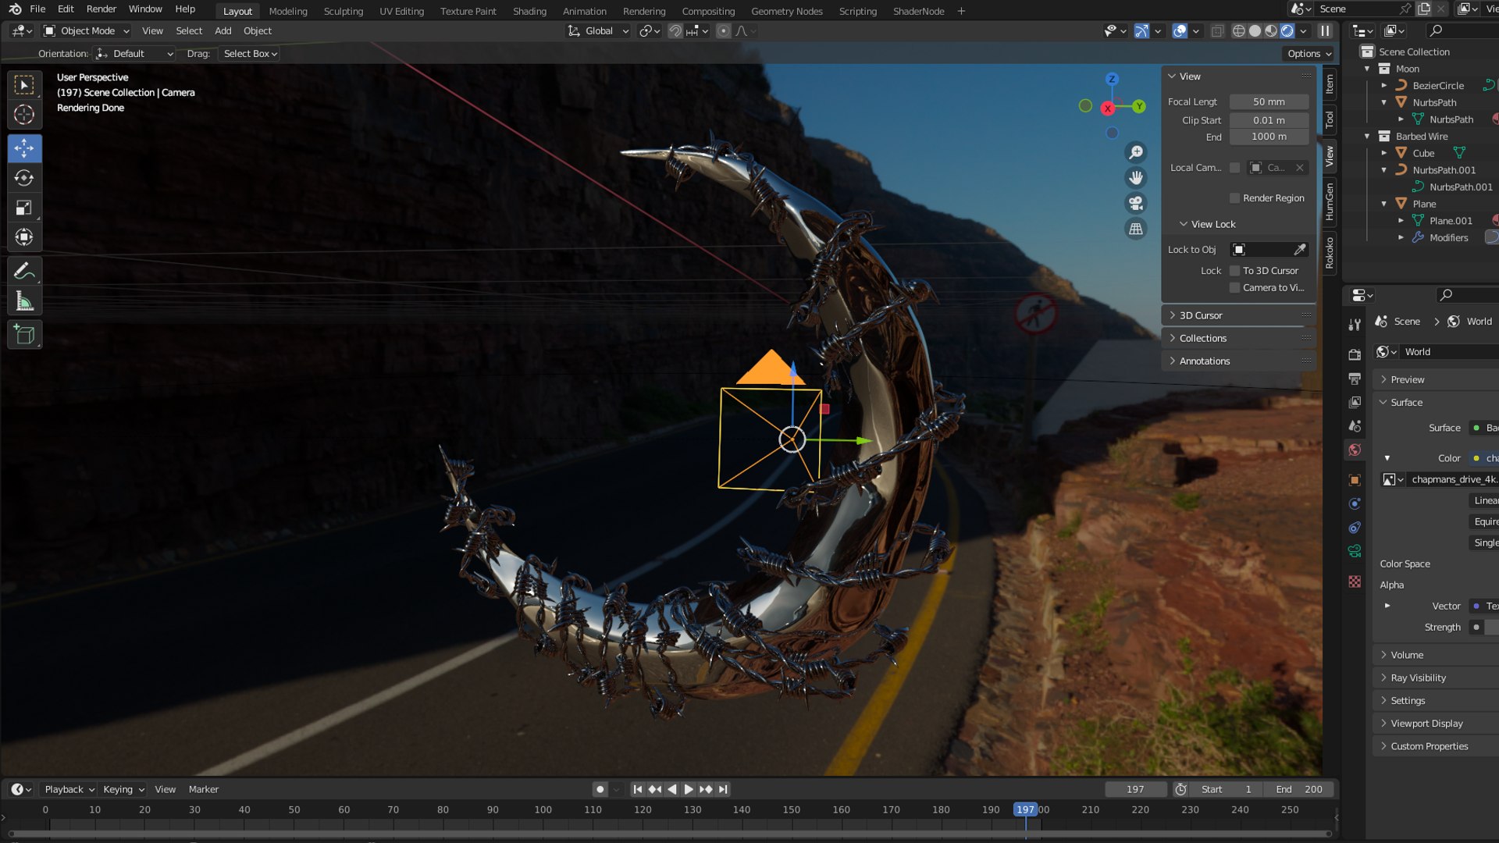Expand the Annotations panel
Screen dimensions: 1499x843
tap(1204, 361)
